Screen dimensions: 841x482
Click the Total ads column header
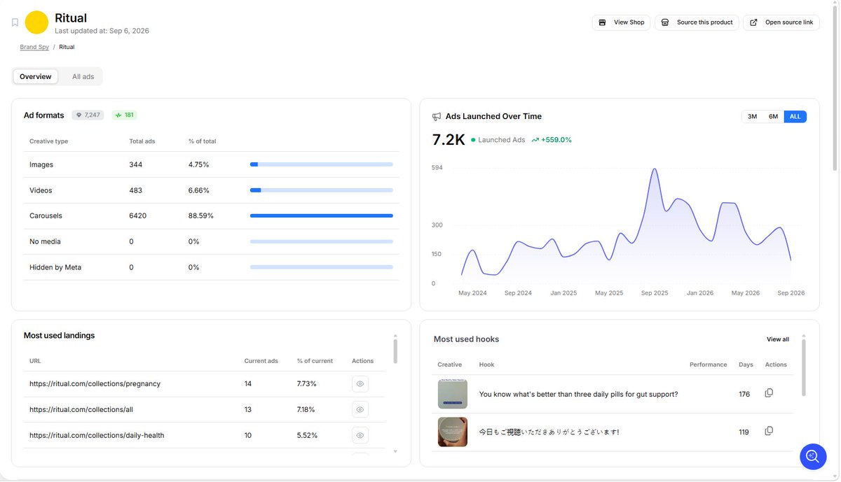click(142, 141)
